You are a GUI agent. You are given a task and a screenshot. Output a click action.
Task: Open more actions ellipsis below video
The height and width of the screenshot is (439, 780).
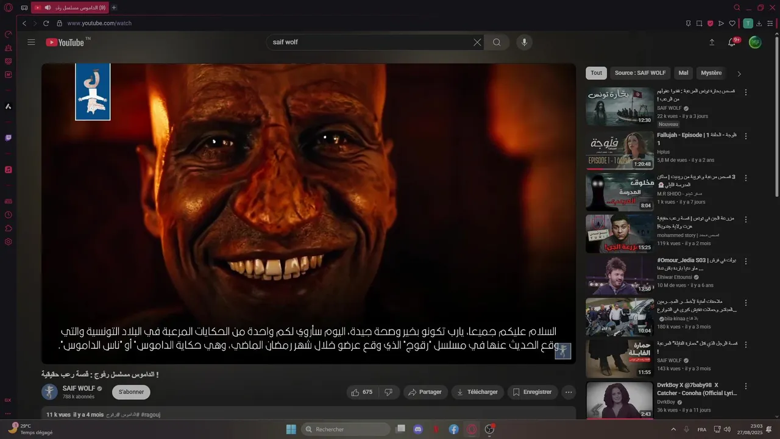(x=569, y=392)
